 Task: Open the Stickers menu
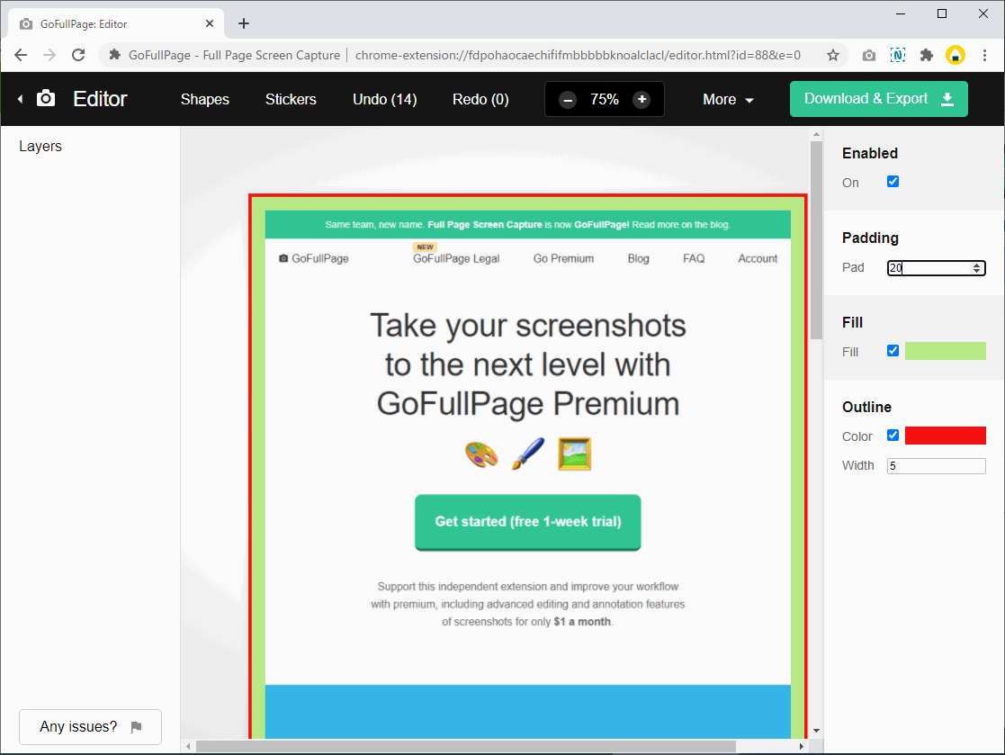click(291, 99)
